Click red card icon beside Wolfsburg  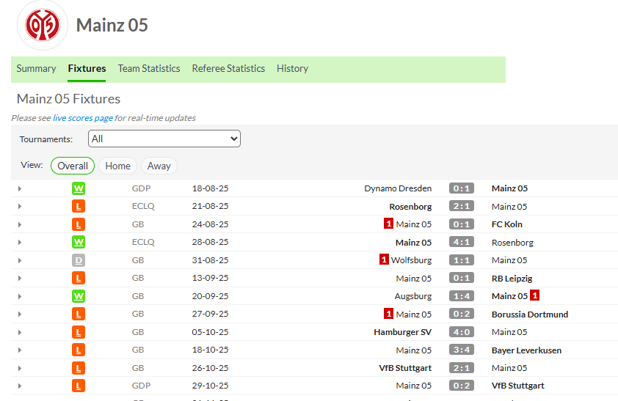(x=384, y=260)
